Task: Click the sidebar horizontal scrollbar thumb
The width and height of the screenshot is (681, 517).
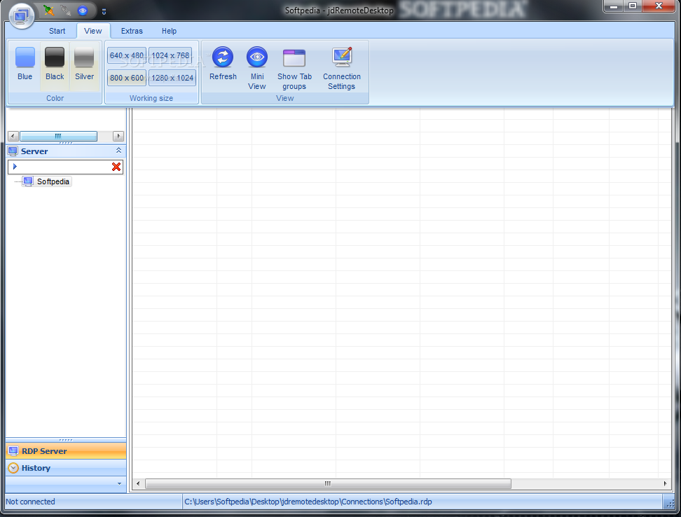Action: [x=58, y=136]
